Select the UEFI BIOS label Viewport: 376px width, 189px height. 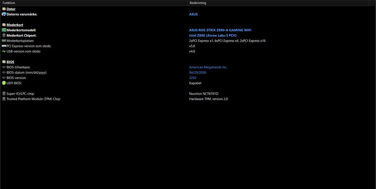click(14, 83)
